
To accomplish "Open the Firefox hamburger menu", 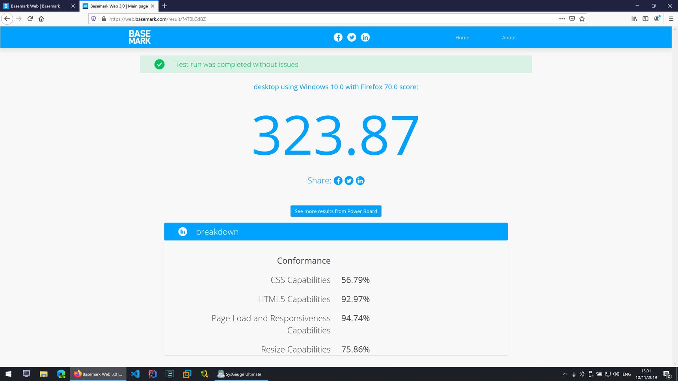I will pos(671,18).
